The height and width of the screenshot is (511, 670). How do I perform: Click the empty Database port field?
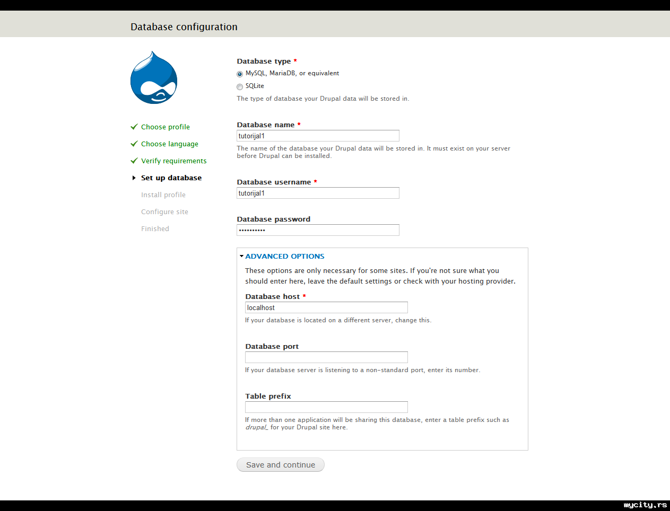[326, 357]
